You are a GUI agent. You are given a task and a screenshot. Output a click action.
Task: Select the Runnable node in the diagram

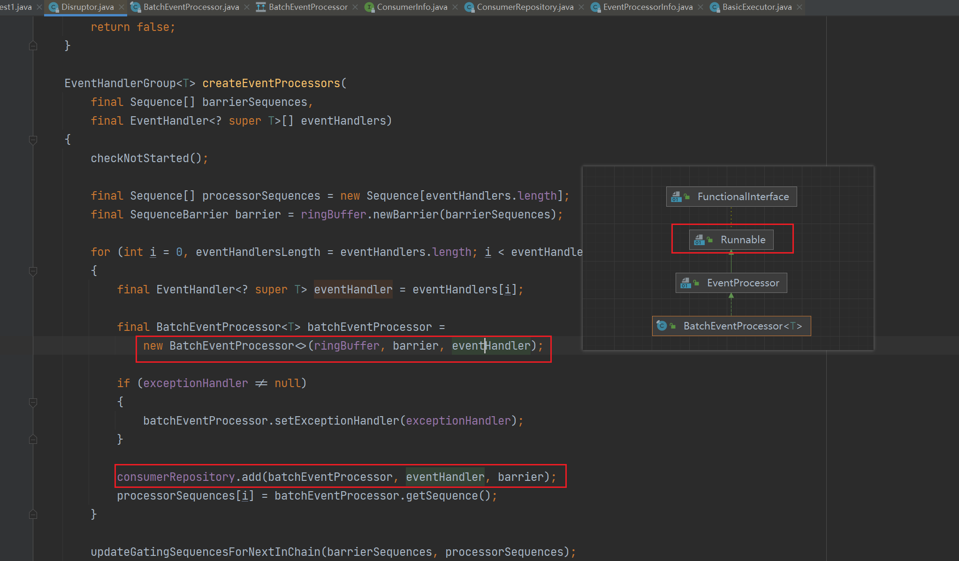pyautogui.click(x=731, y=240)
